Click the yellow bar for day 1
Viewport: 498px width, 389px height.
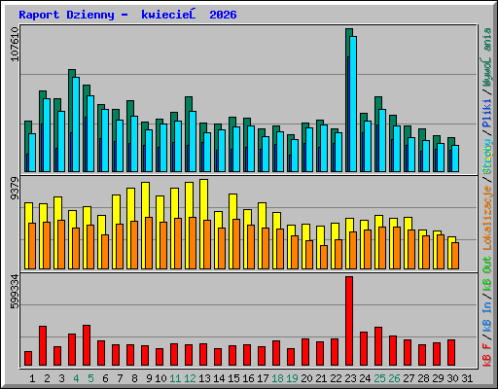(28, 235)
